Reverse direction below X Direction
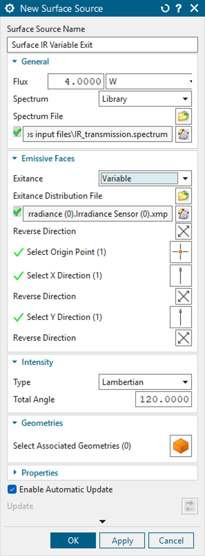This screenshot has width=205, height=556. tap(183, 296)
